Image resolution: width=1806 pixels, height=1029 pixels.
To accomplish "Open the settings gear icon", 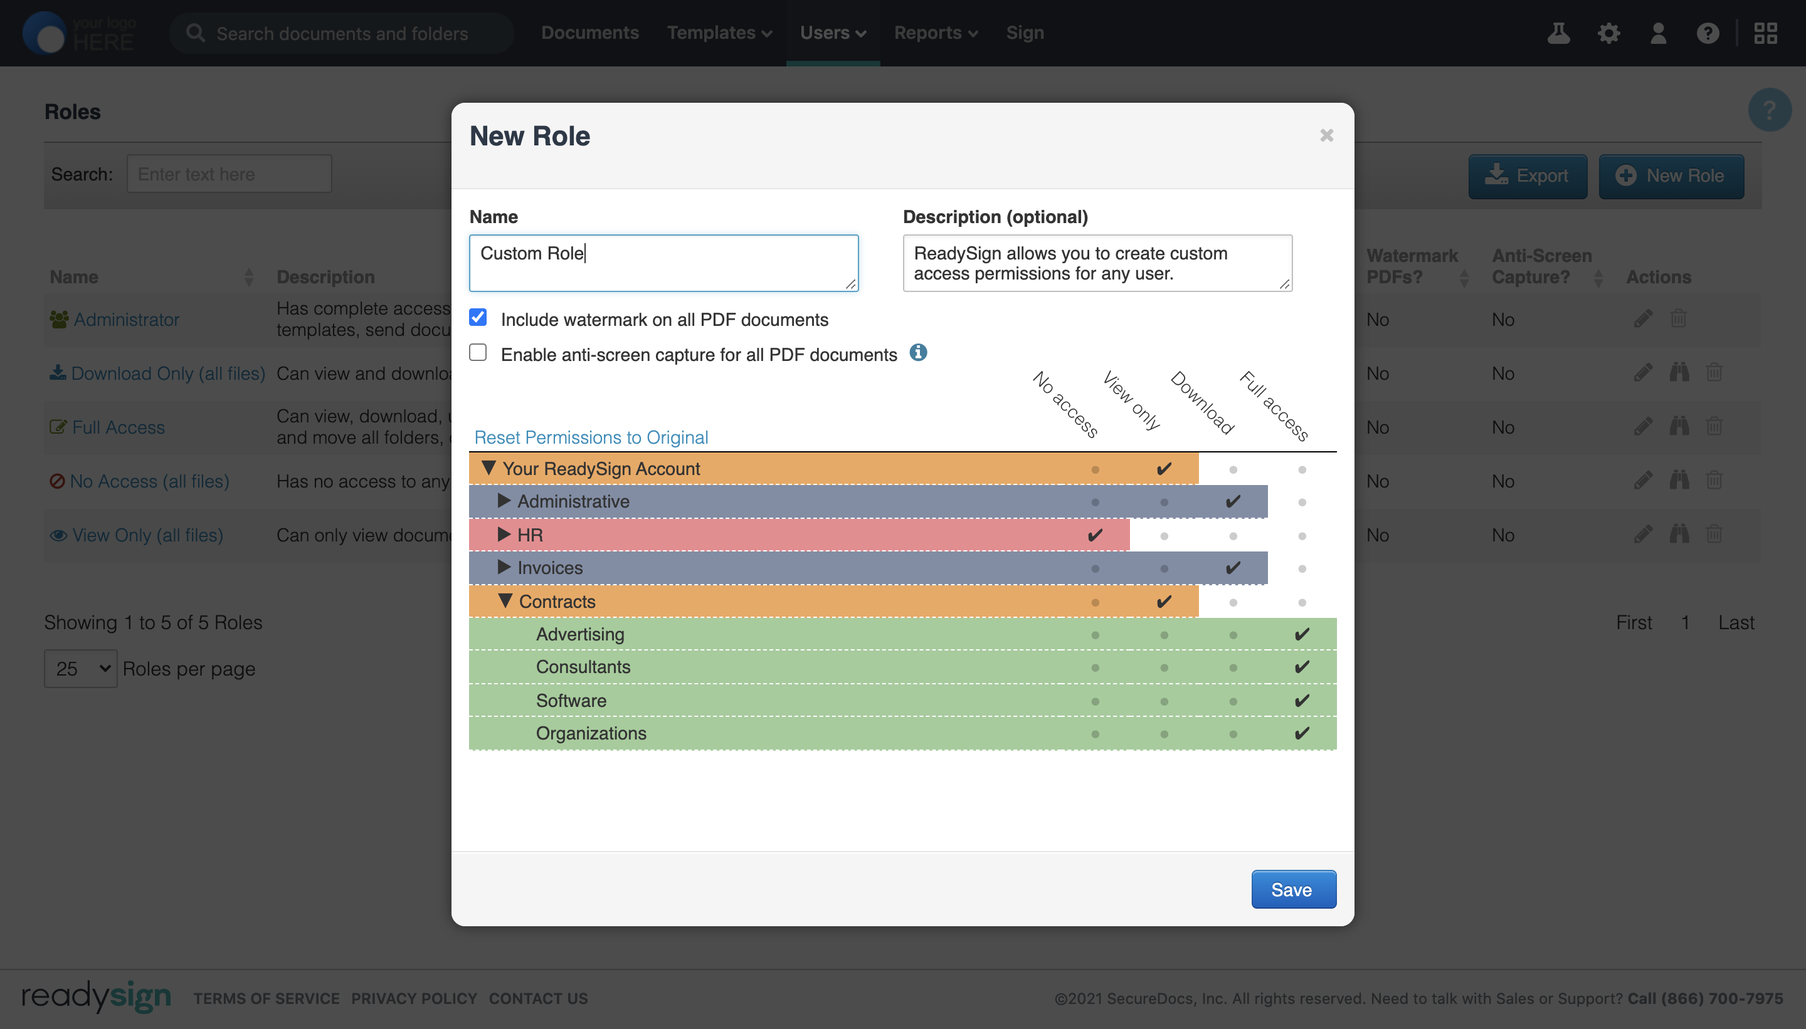I will (x=1608, y=33).
